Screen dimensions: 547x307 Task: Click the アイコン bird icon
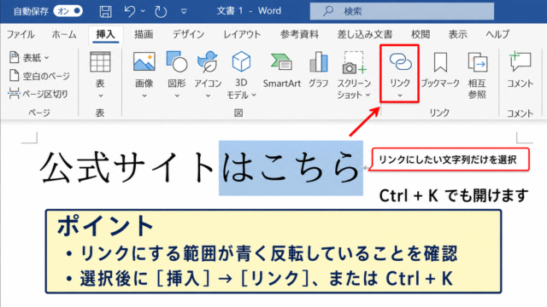tap(208, 62)
